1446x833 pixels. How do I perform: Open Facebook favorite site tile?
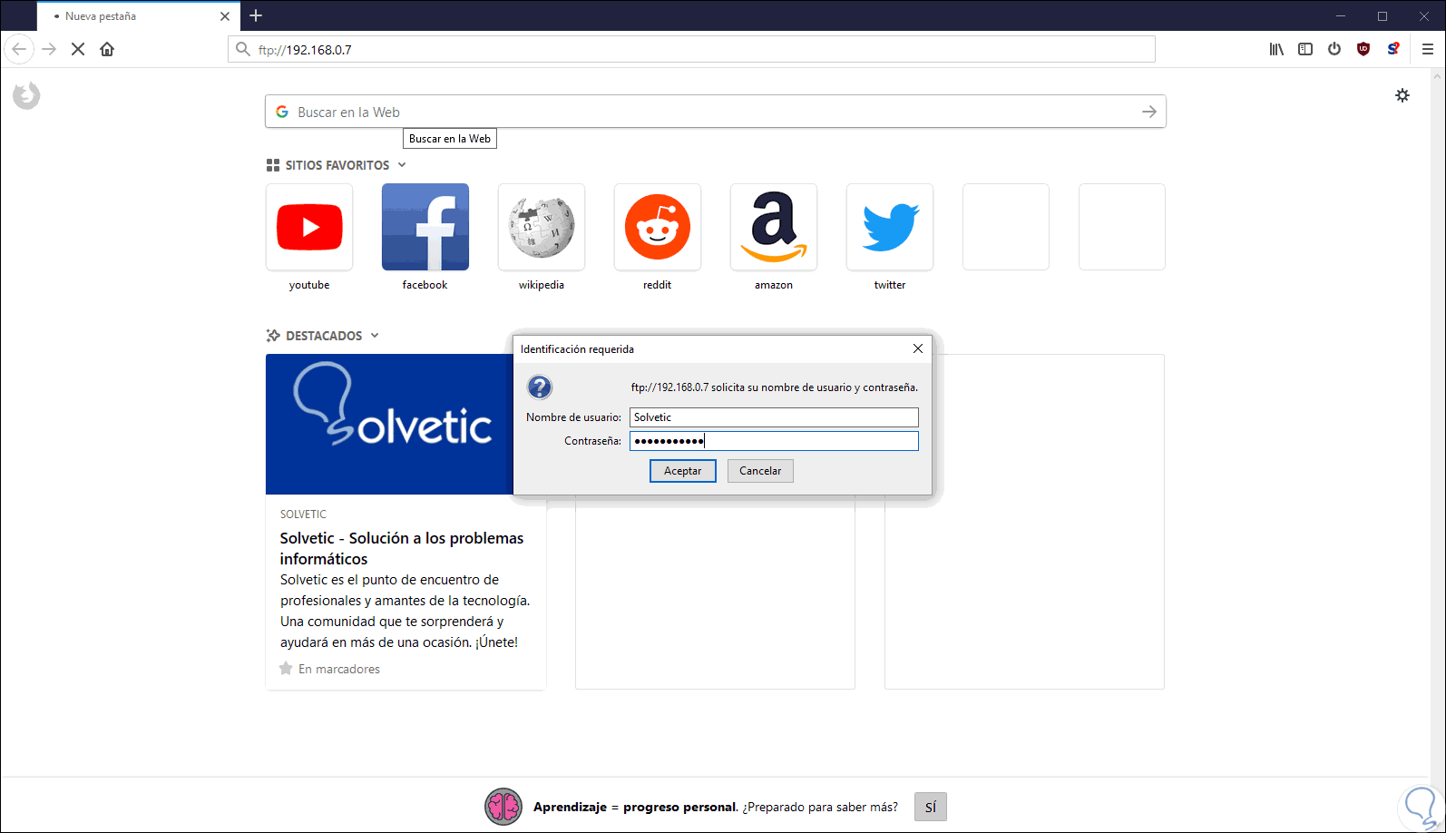click(425, 227)
